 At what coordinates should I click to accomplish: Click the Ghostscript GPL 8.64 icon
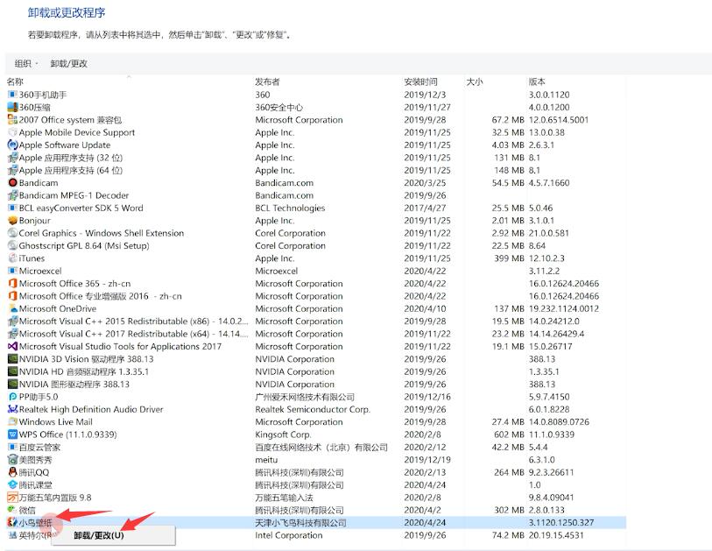pos(13,246)
